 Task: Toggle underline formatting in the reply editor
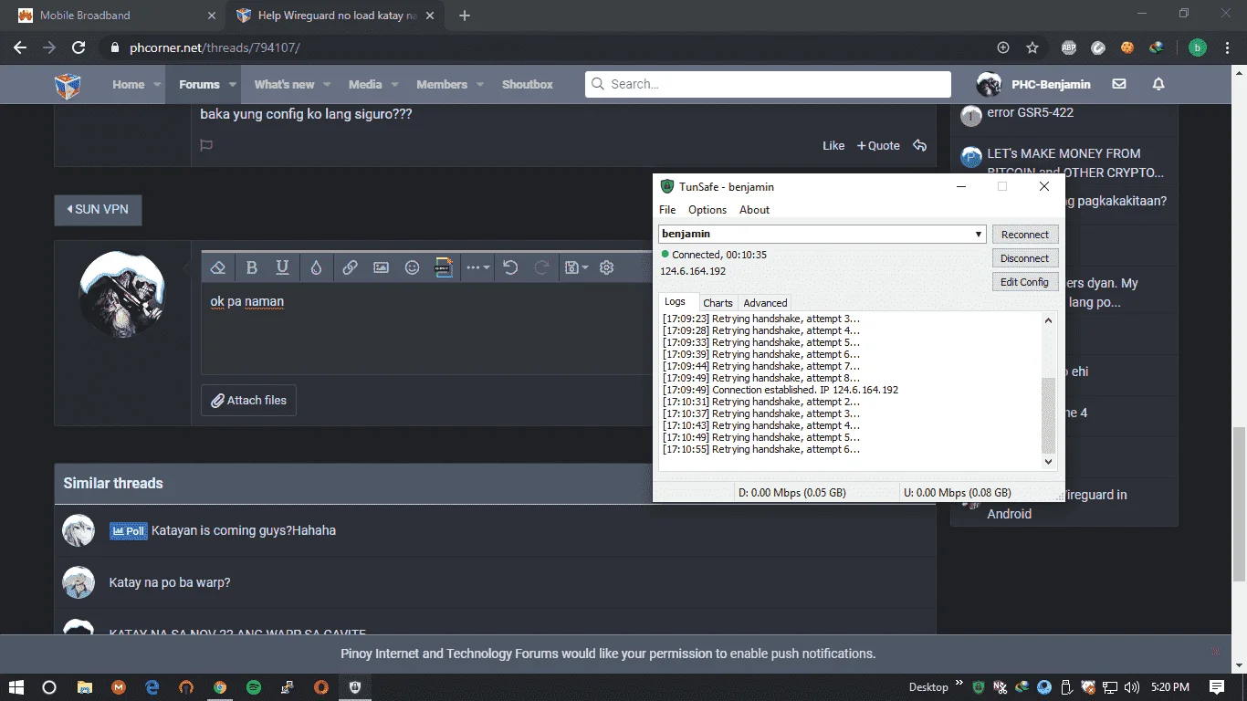click(283, 267)
